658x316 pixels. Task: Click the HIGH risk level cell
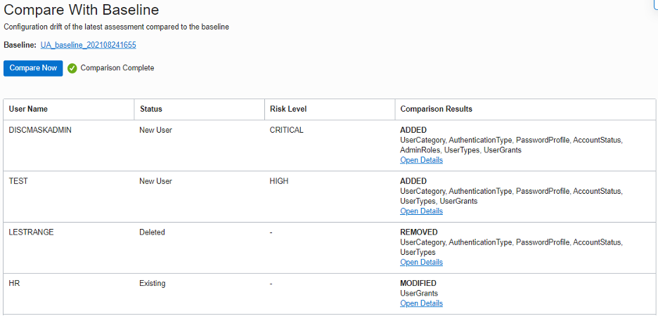279,181
